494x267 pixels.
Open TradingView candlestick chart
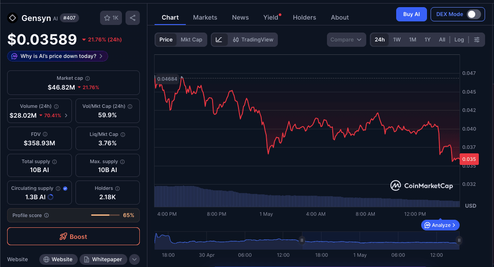pos(253,40)
